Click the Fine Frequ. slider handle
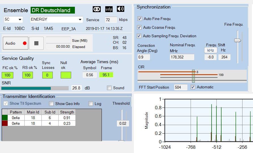The image size is (253, 153). tap(237, 40)
